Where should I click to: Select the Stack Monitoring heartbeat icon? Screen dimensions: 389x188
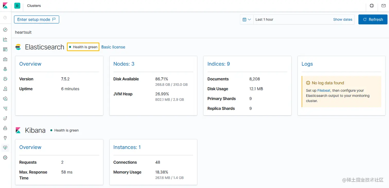[5, 147]
